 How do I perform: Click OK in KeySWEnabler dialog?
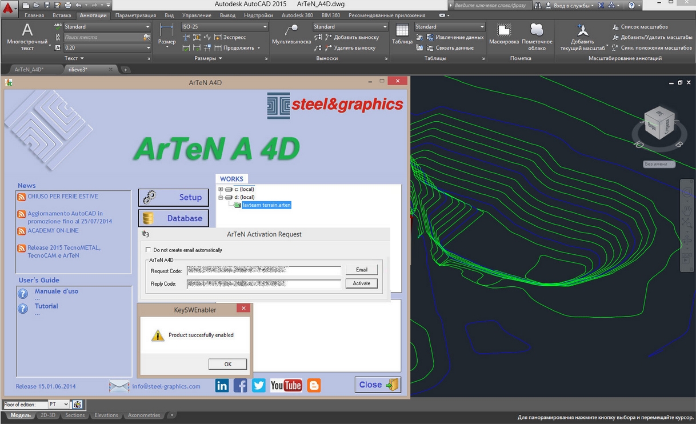coord(227,364)
